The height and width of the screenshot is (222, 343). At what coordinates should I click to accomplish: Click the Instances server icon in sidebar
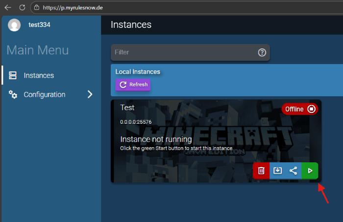(x=13, y=75)
